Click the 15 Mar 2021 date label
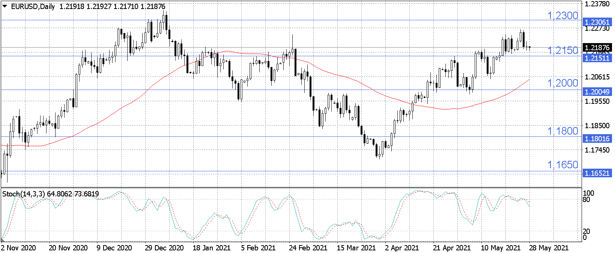Viewport: 615px width, 253px height. (x=356, y=248)
